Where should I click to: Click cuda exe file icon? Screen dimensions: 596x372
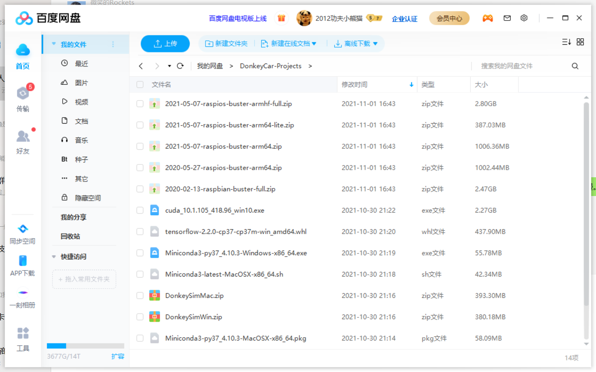pos(154,210)
